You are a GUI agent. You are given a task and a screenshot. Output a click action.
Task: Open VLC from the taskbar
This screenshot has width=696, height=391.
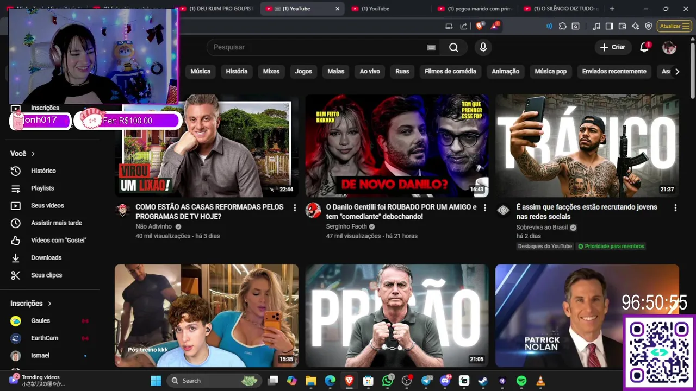540,381
